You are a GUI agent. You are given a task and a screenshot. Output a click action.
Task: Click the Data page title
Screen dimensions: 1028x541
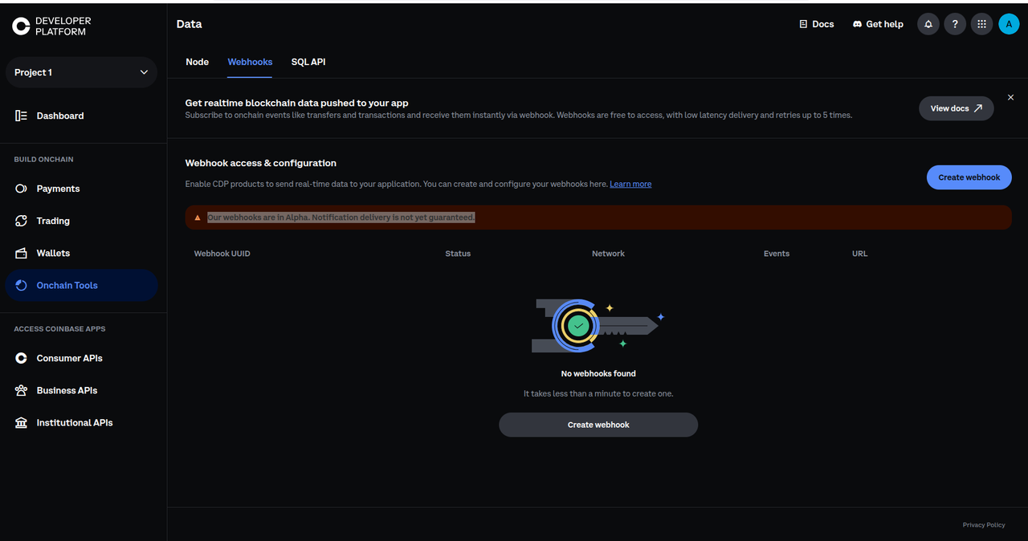(x=190, y=24)
